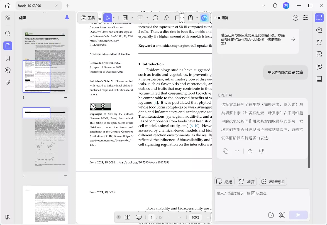Open the image translate icon in right sidebar
Screen dimensions: 327x225
[319, 55]
